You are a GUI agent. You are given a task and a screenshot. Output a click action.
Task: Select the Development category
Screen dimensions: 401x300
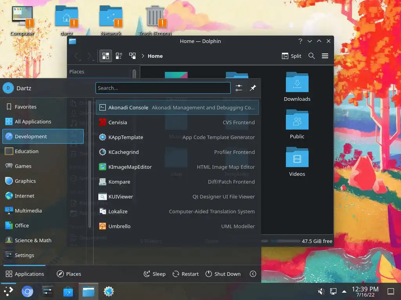43,136
